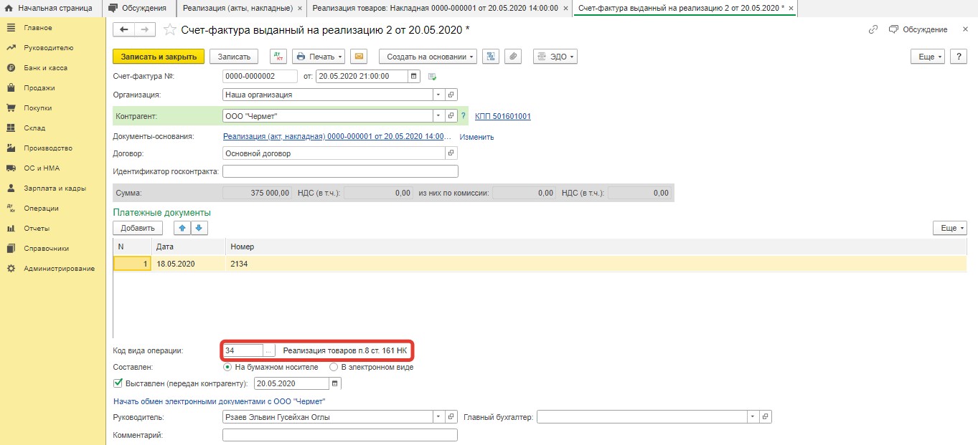Go back with the left arrow button
Viewport: 978px width, 445px height.
pyautogui.click(x=124, y=30)
